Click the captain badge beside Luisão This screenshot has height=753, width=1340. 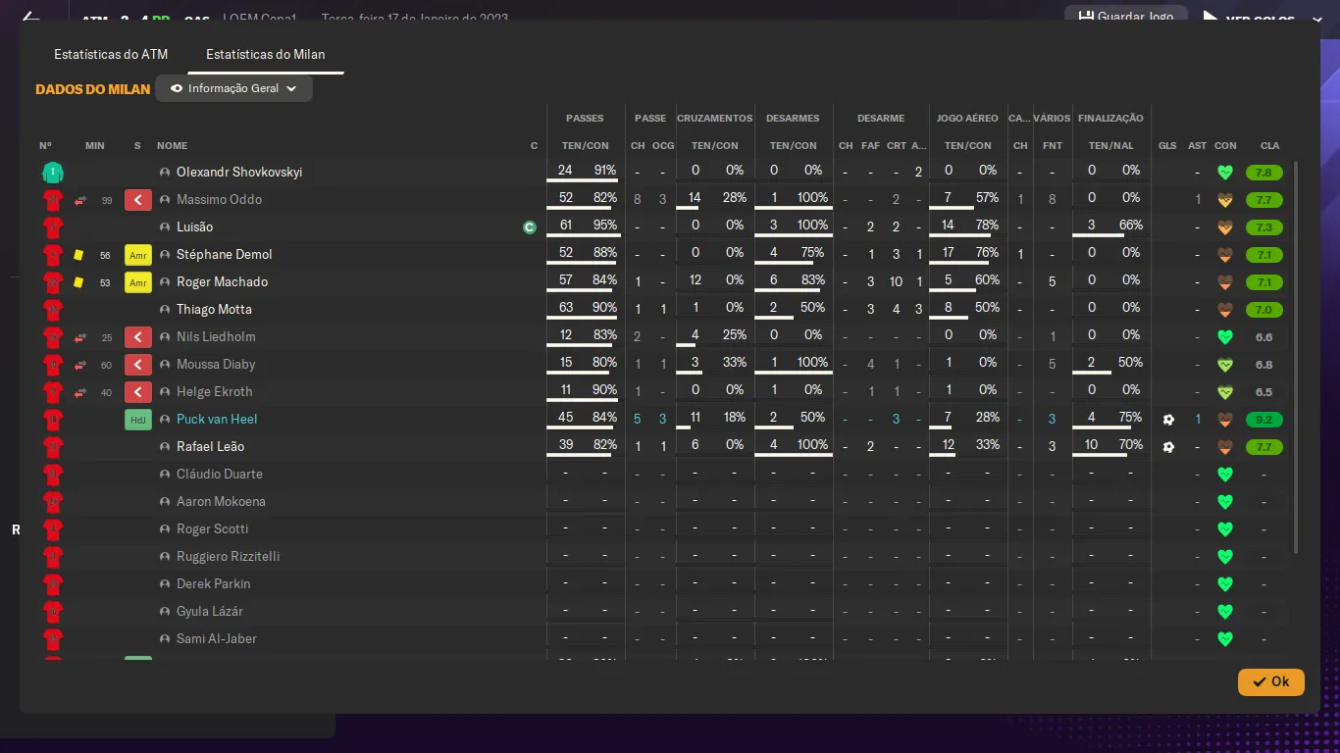point(530,227)
